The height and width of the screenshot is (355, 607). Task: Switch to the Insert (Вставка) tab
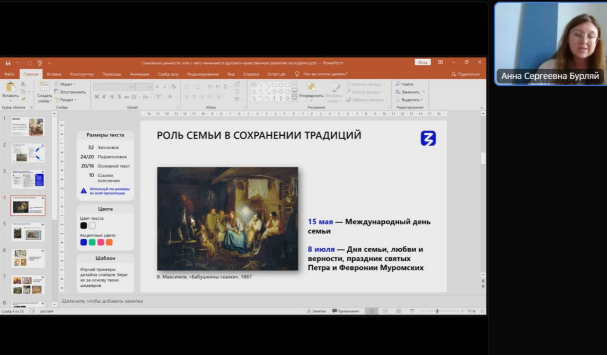[54, 74]
